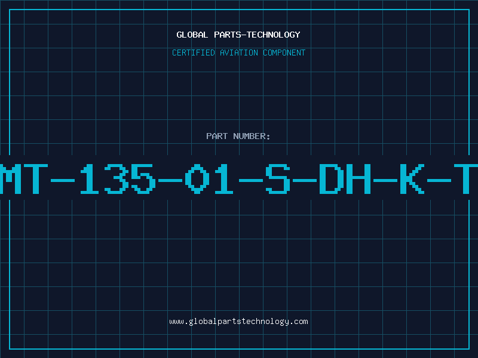Viewport: 478px width, 358px height.
Task: Click the word PART in the label
Action: pos(217,136)
